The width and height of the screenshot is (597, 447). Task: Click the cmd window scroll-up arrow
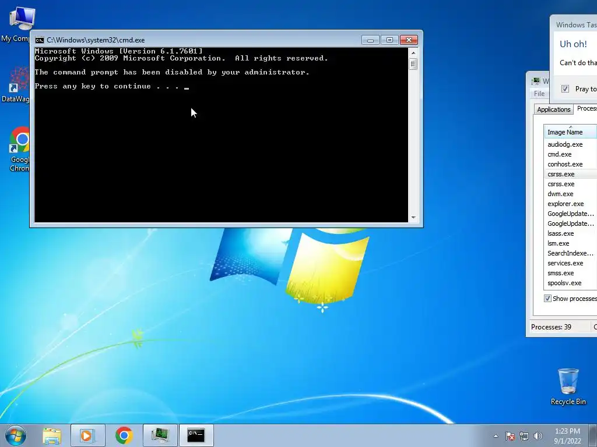click(x=413, y=53)
